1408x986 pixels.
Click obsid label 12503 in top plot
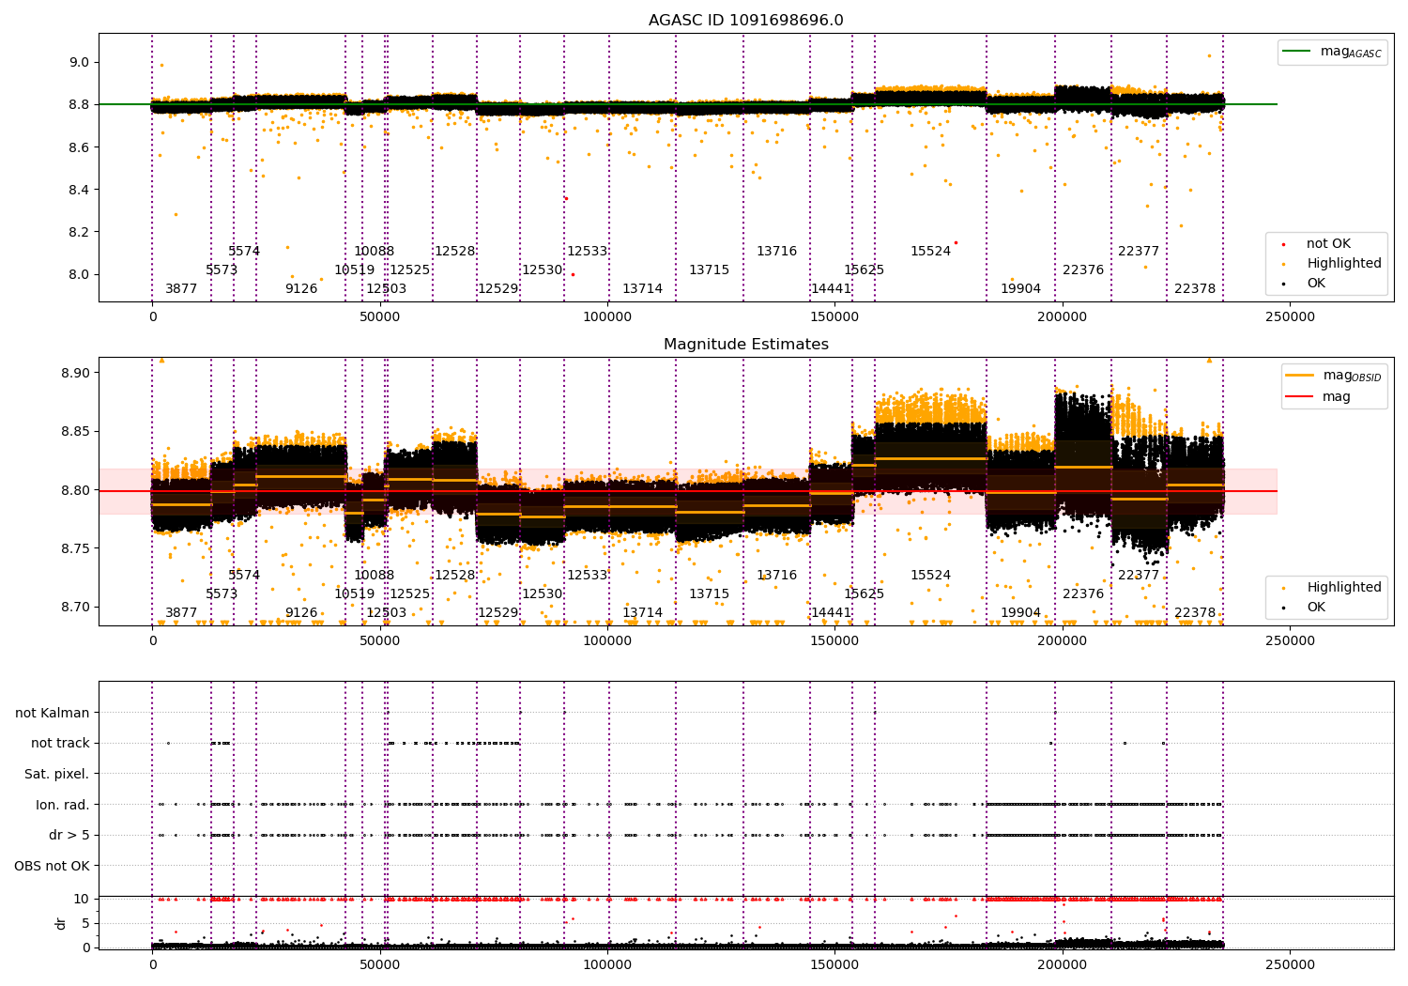(x=386, y=289)
